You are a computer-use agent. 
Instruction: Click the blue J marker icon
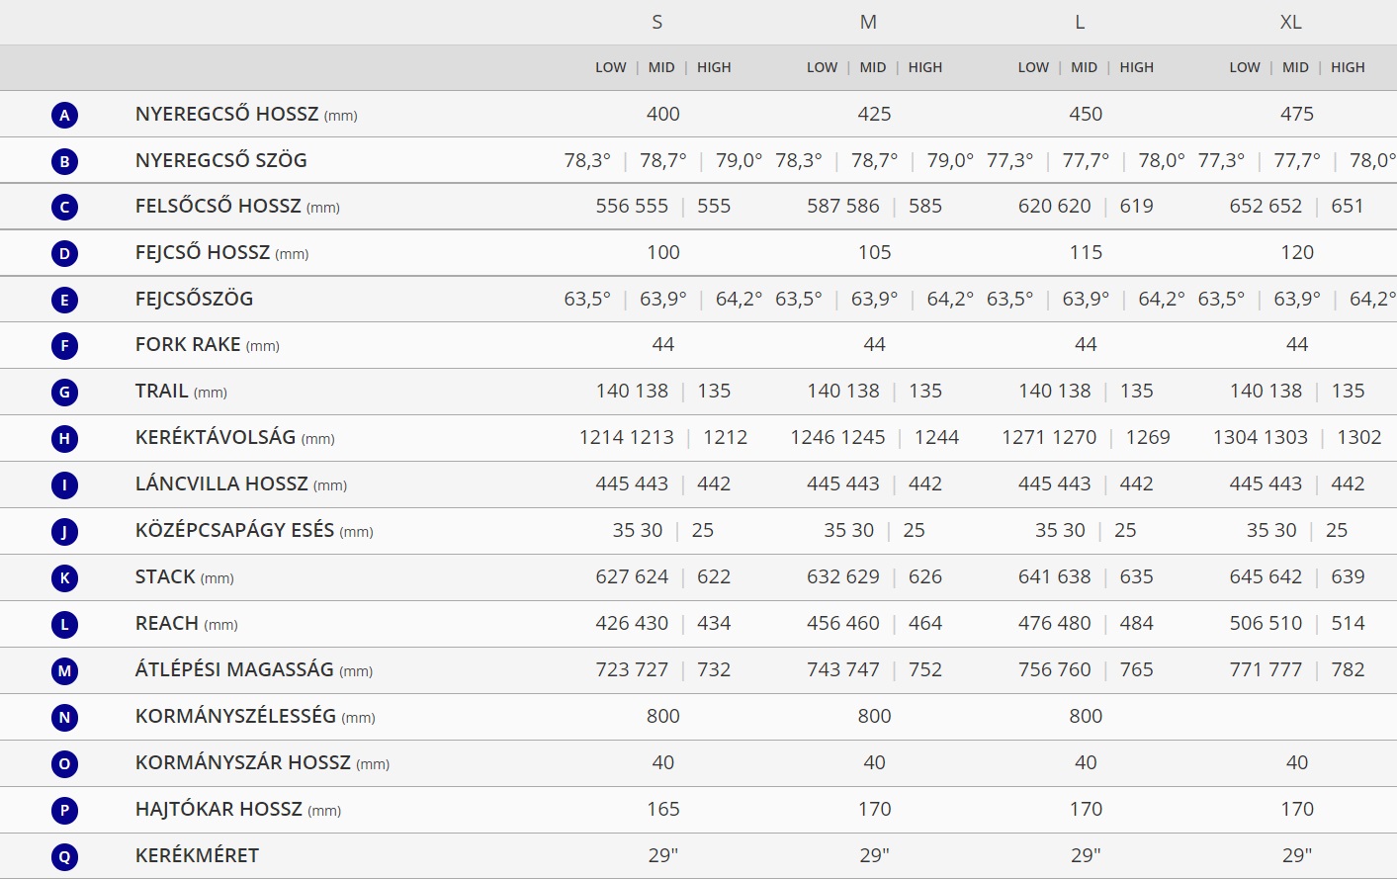64,532
